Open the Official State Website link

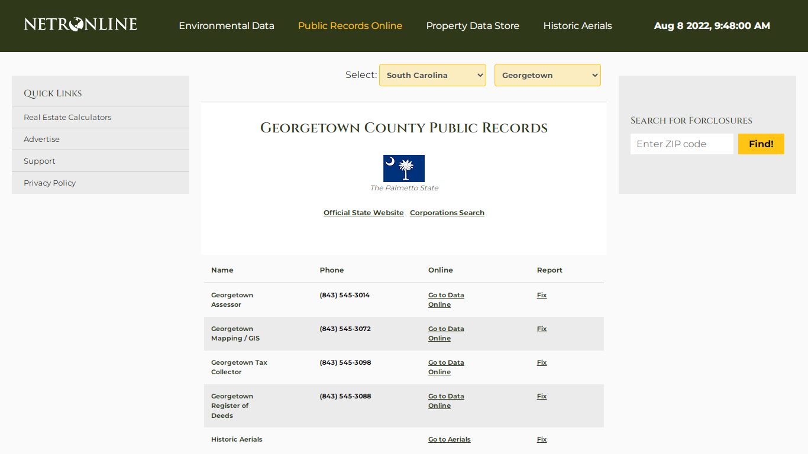click(364, 213)
